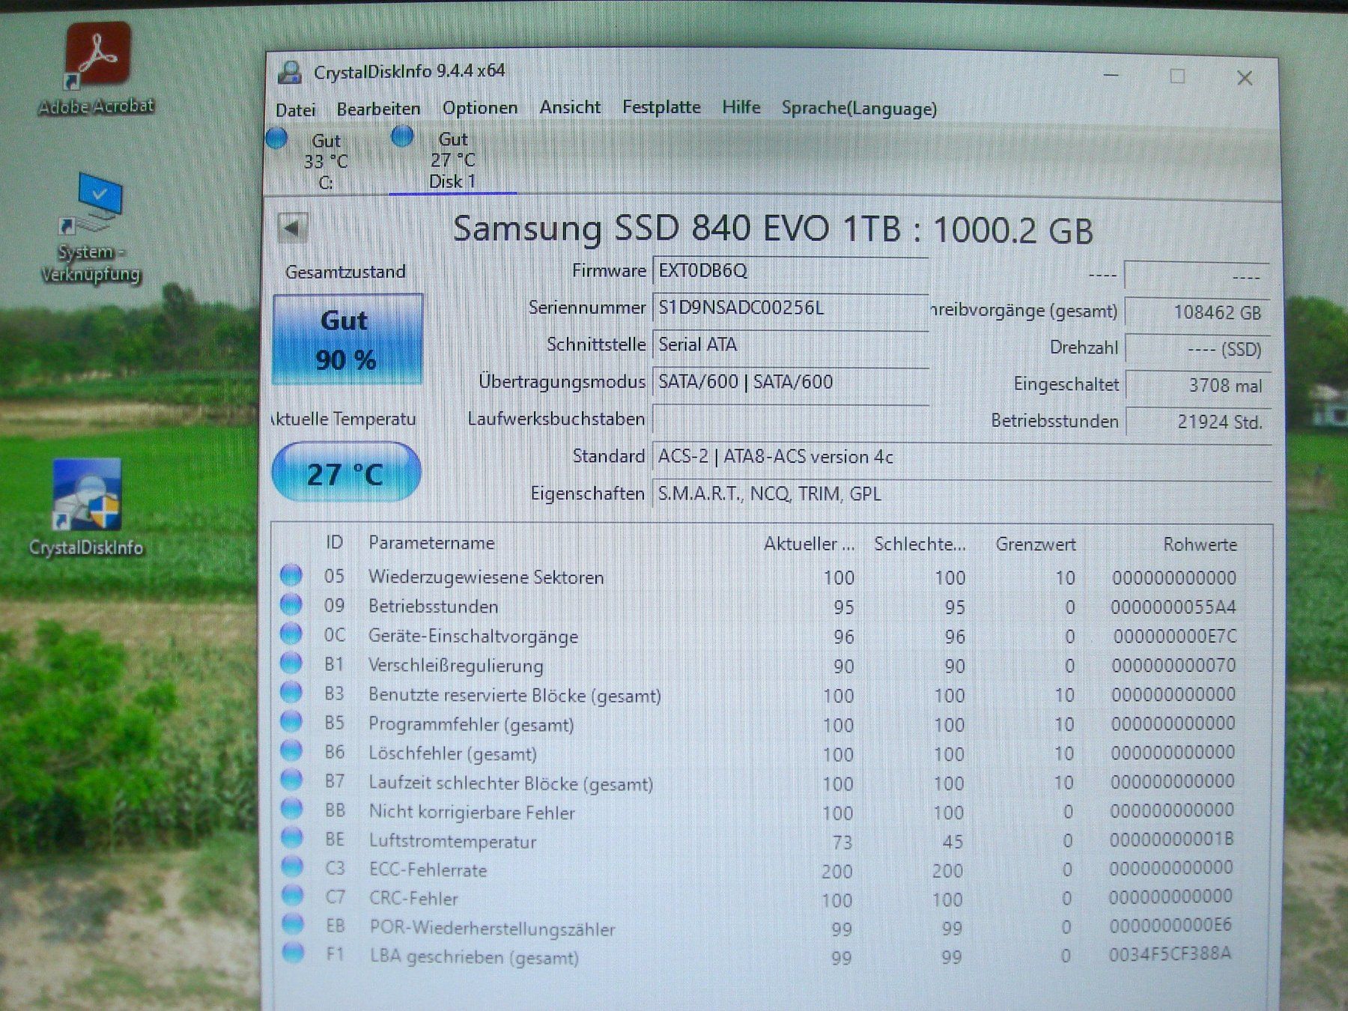Click blue health orb of Disk 1
The image size is (1348, 1011).
[x=403, y=136]
